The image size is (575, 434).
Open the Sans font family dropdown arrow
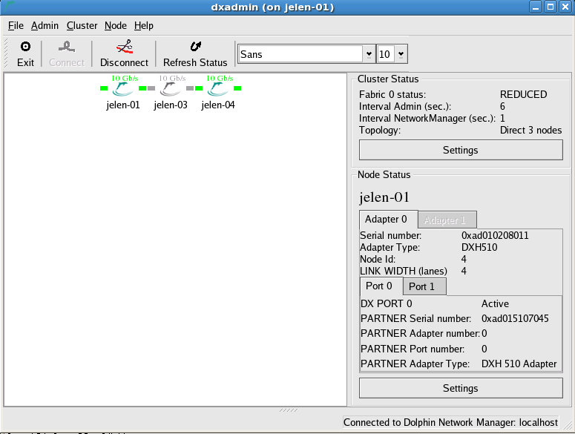pos(369,54)
